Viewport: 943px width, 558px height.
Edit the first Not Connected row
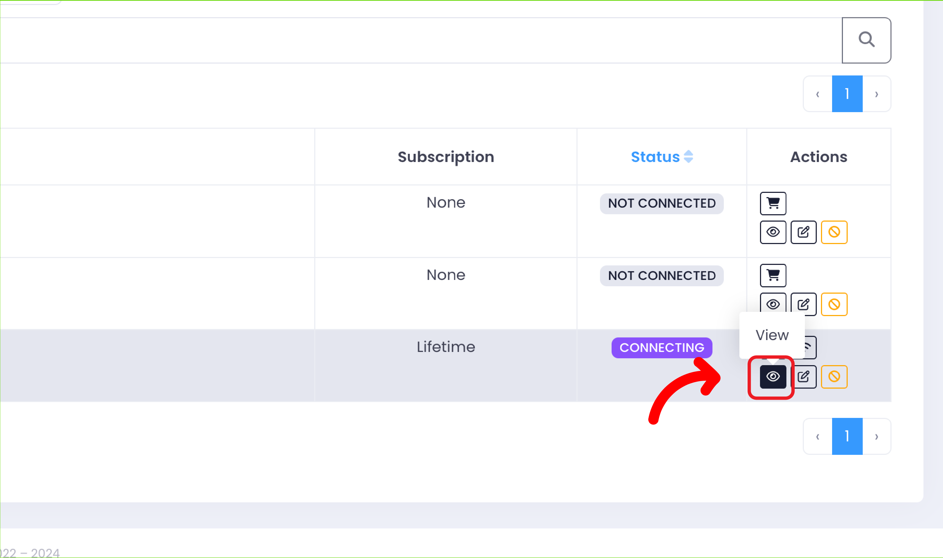803,232
